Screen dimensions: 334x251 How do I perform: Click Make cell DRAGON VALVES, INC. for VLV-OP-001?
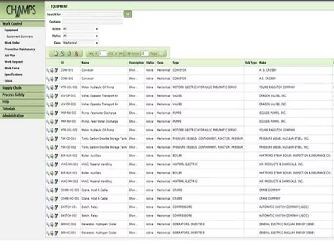point(273,96)
